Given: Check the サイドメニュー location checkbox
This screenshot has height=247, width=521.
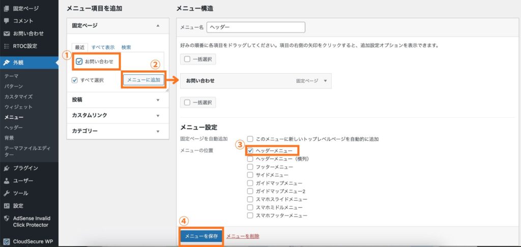Looking at the screenshot, I should click(x=250, y=175).
